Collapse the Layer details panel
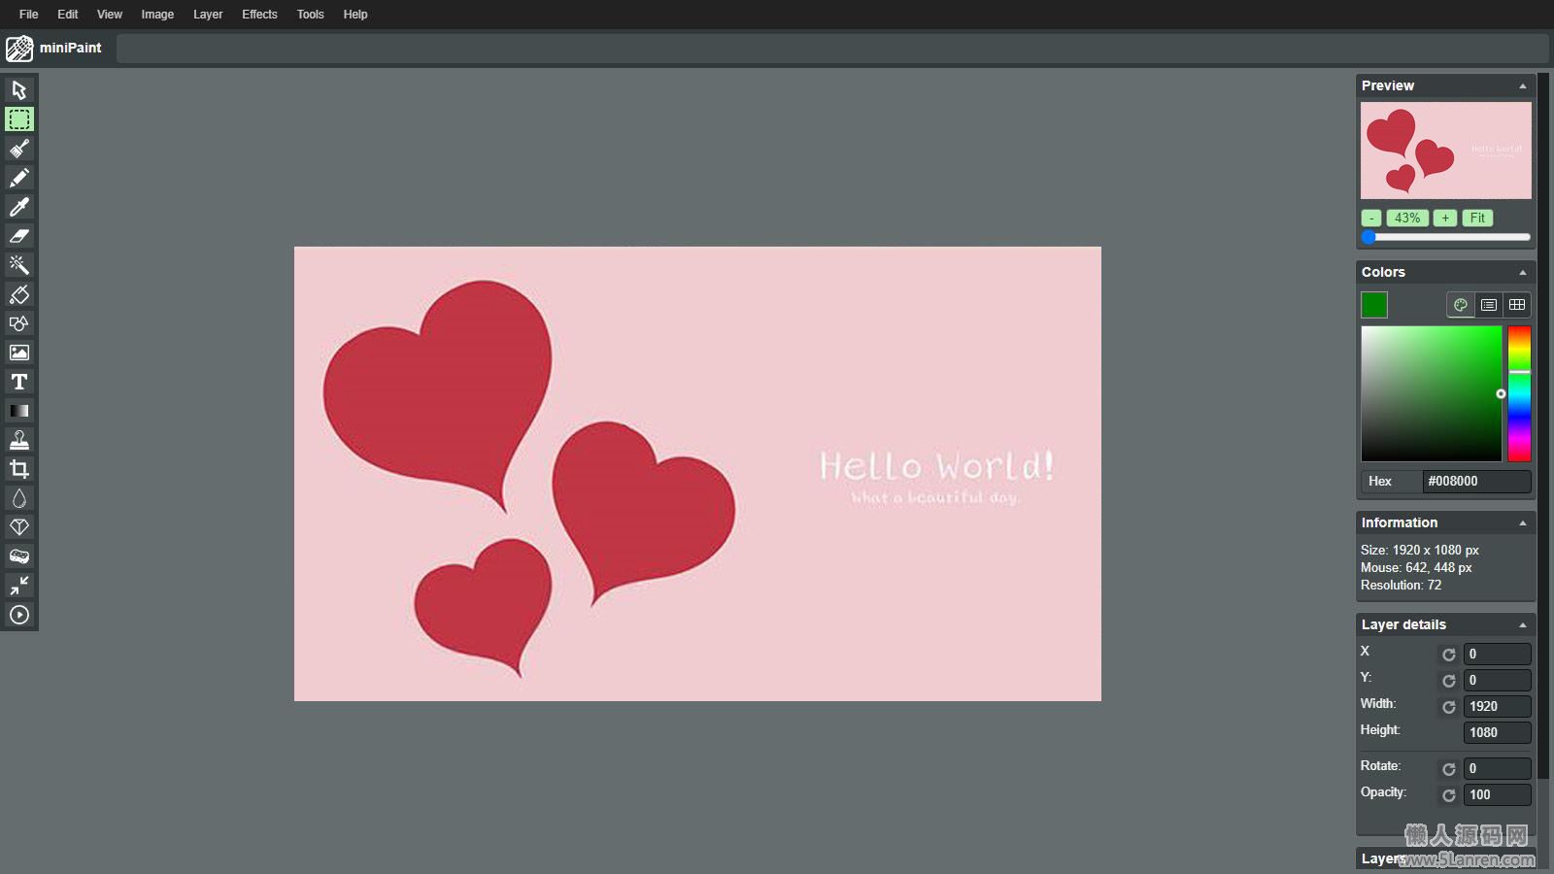The image size is (1554, 874). [1522, 625]
